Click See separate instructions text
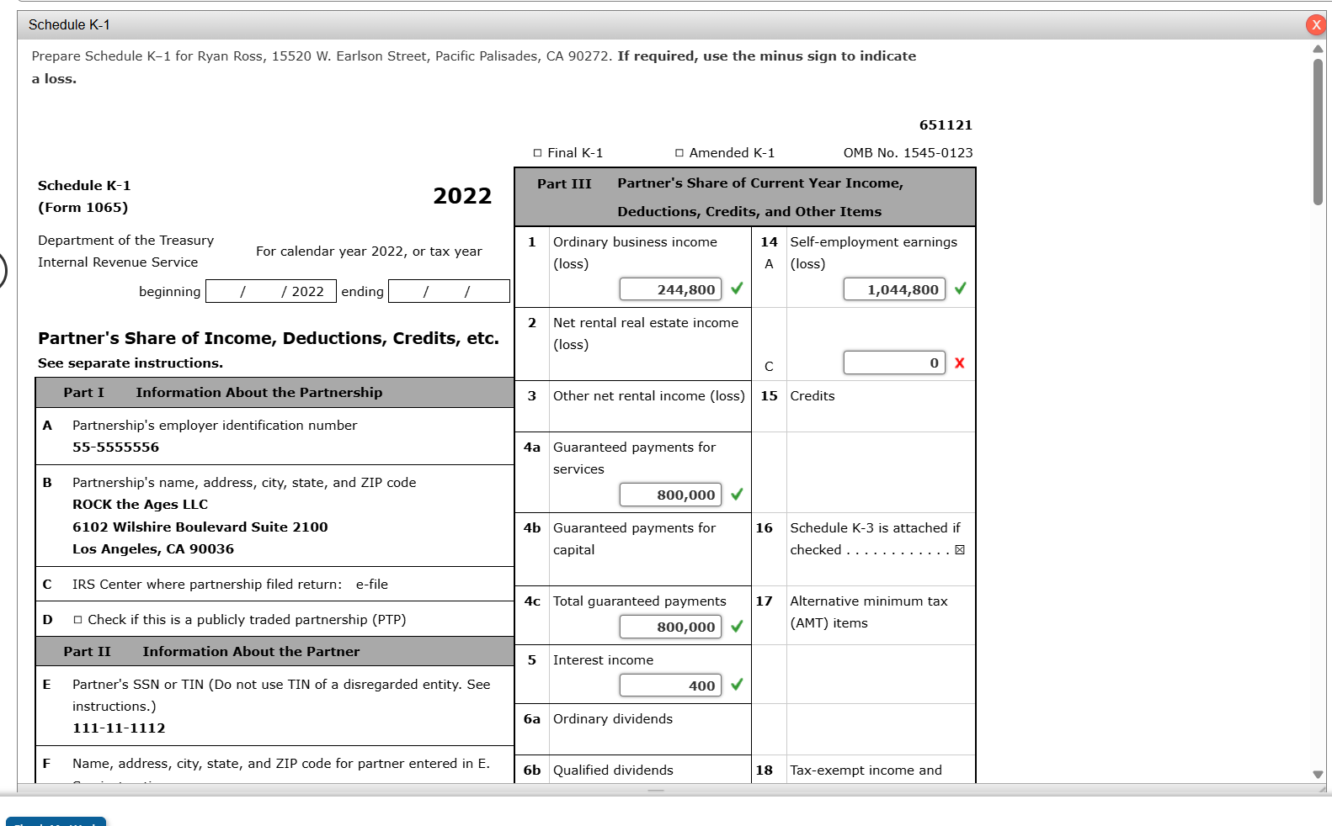The image size is (1332, 826). tap(131, 363)
